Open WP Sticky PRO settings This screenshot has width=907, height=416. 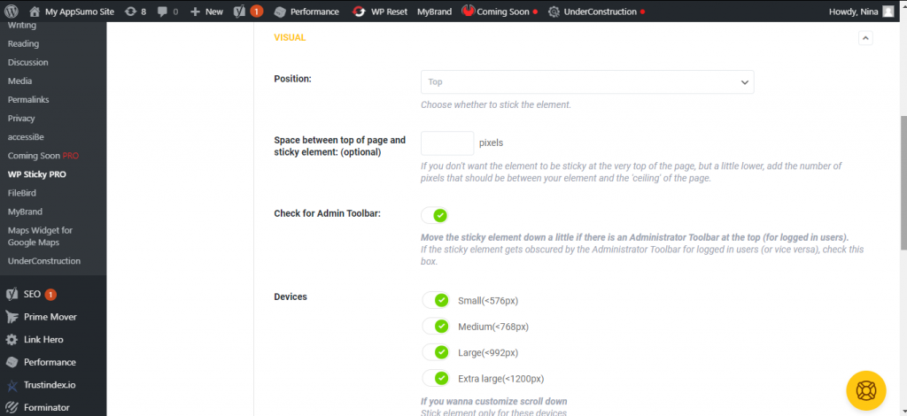click(x=37, y=174)
